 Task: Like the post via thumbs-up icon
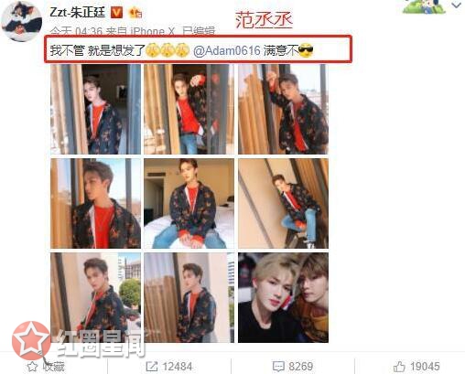399,366
